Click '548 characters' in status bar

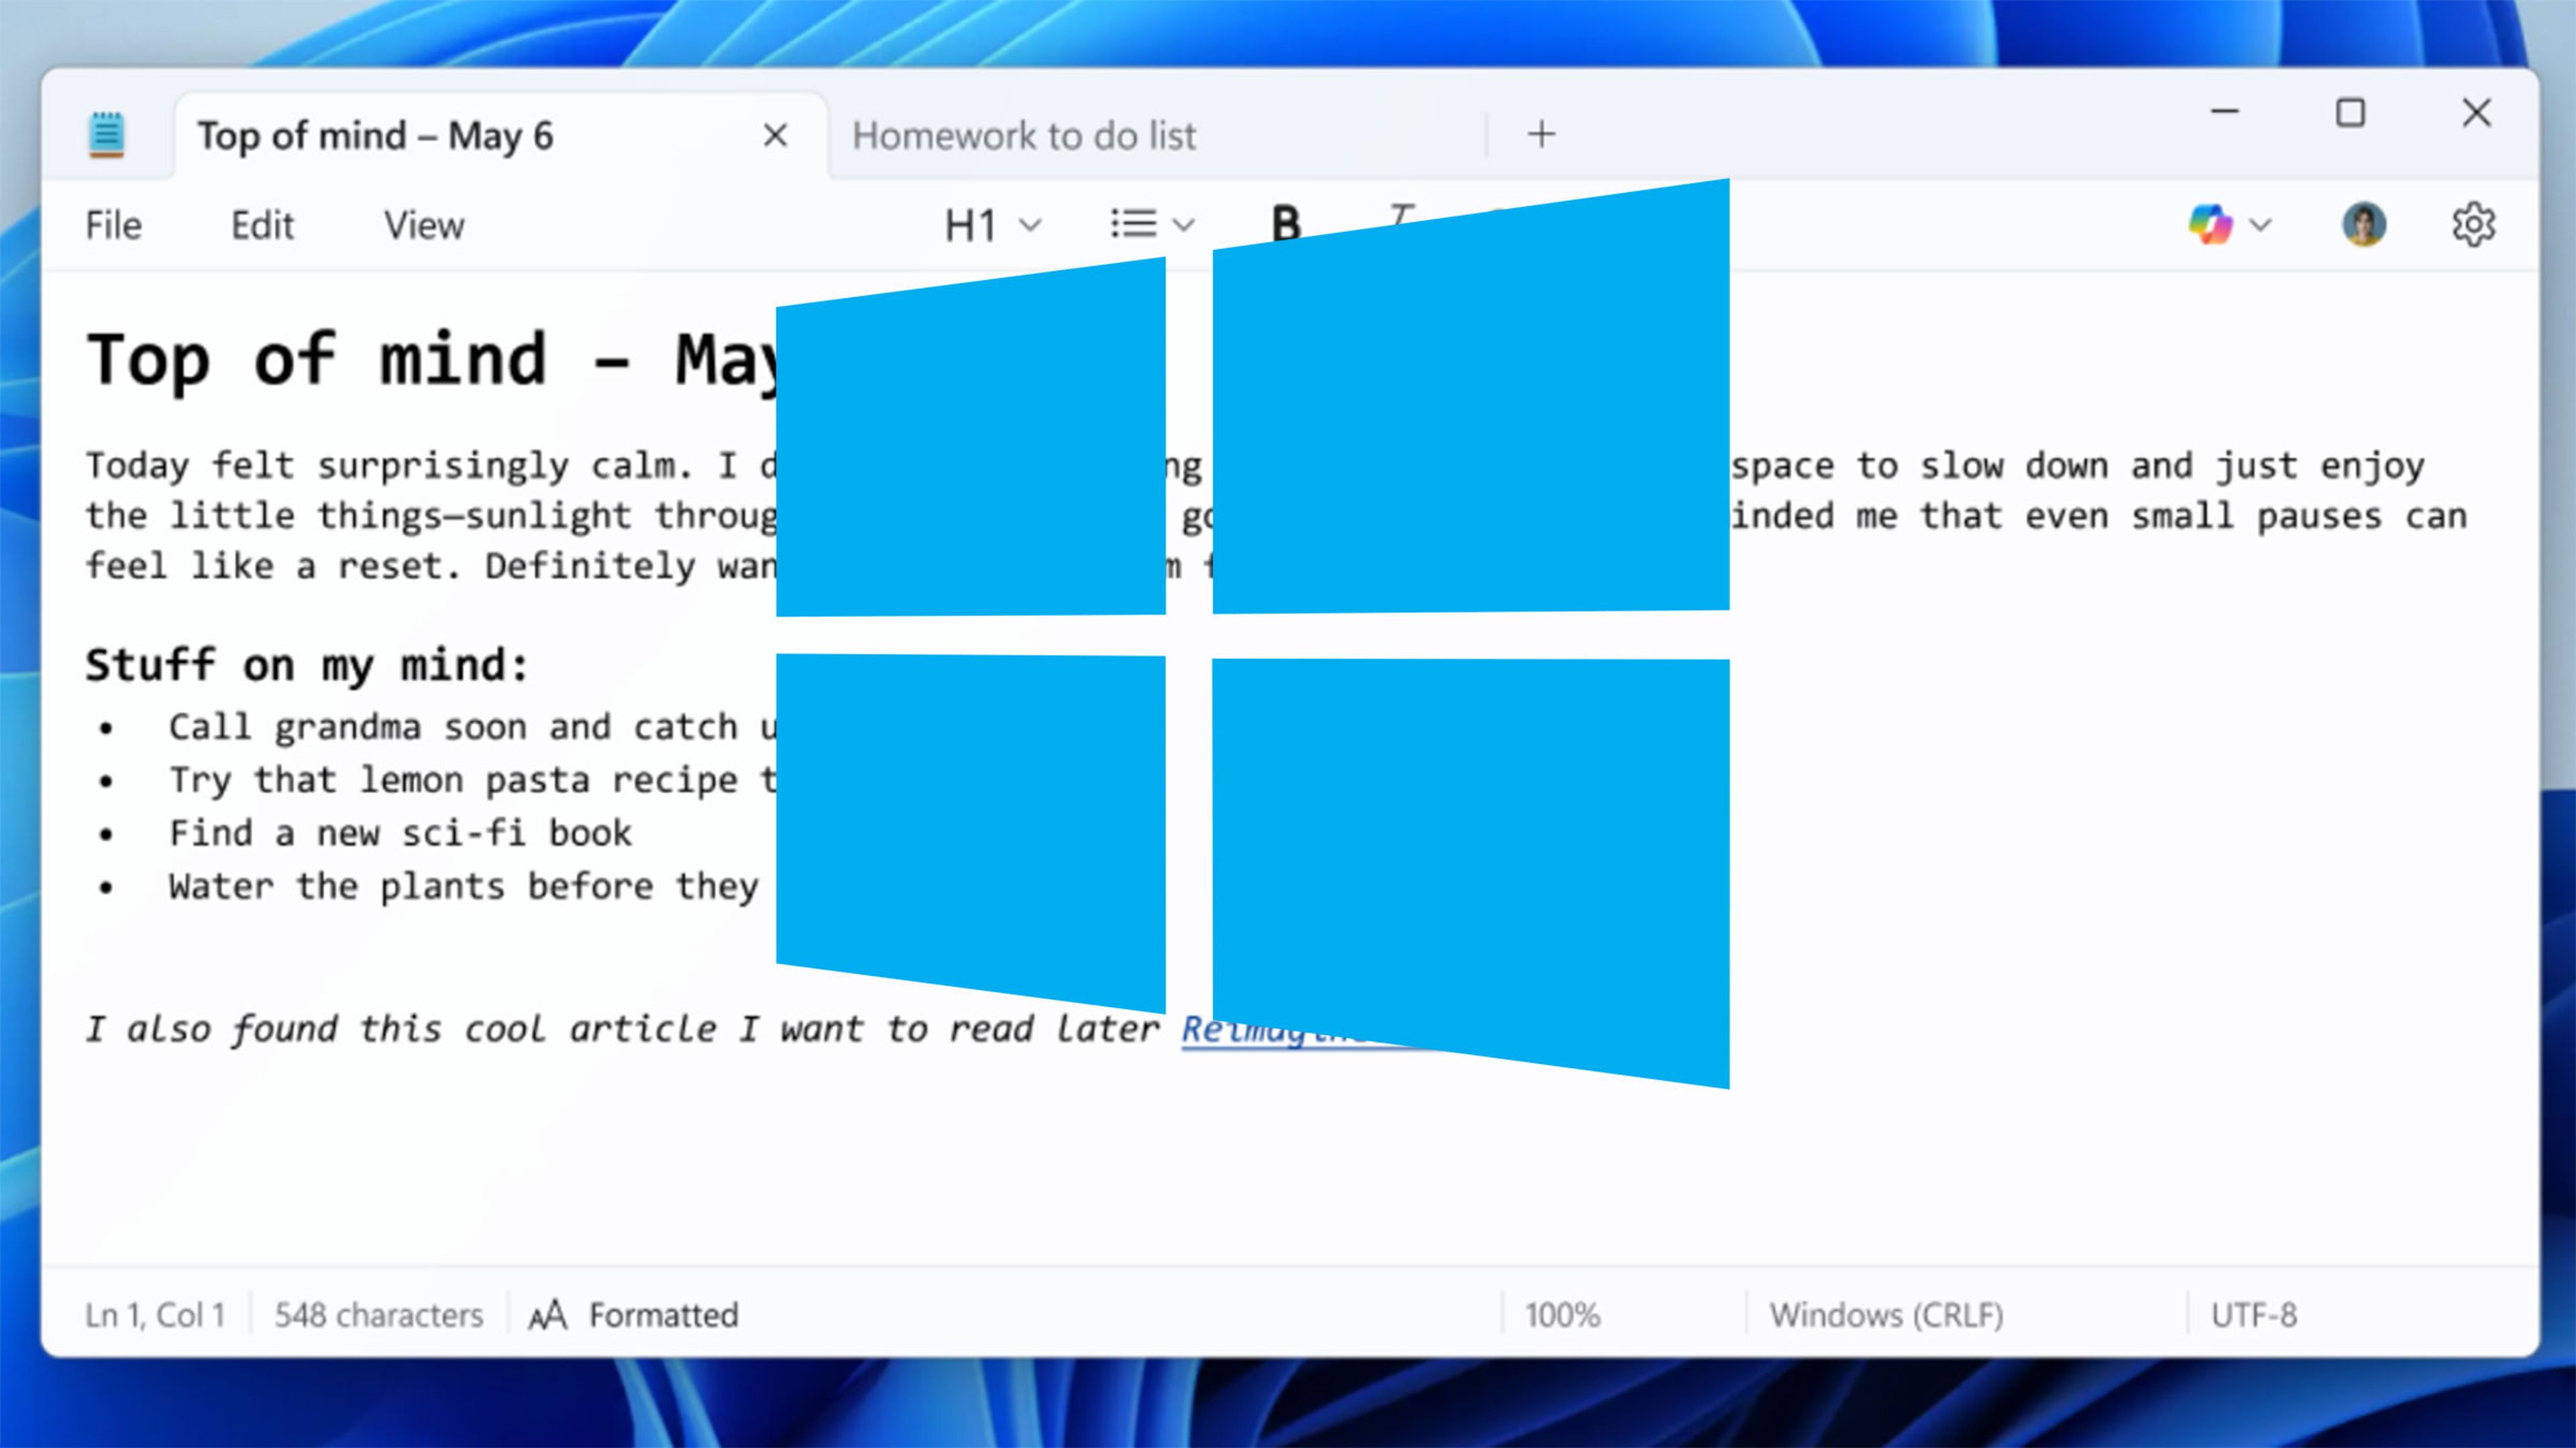tap(379, 1315)
